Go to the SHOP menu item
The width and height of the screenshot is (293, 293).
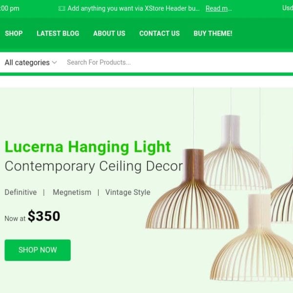(x=14, y=33)
